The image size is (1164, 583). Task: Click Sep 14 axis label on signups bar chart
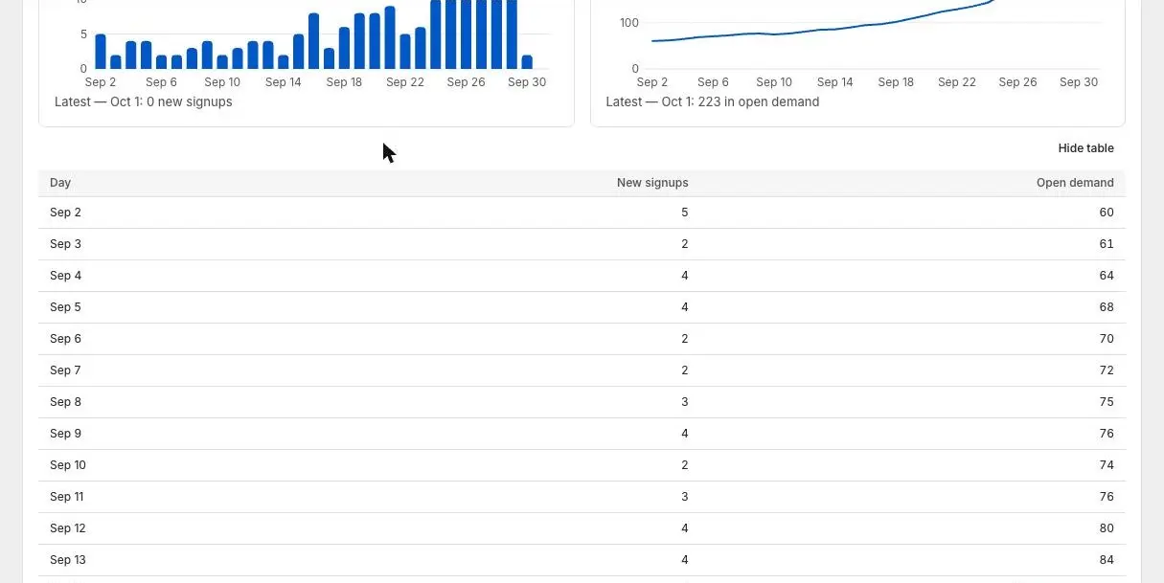(284, 82)
